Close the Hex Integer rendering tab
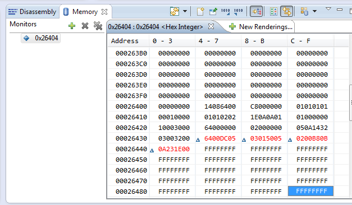The height and width of the screenshot is (205, 352). (x=211, y=26)
